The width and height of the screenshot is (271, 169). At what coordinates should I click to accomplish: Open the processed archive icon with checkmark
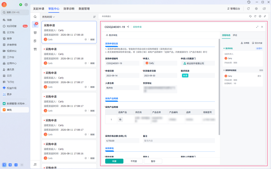pos(35,33)
